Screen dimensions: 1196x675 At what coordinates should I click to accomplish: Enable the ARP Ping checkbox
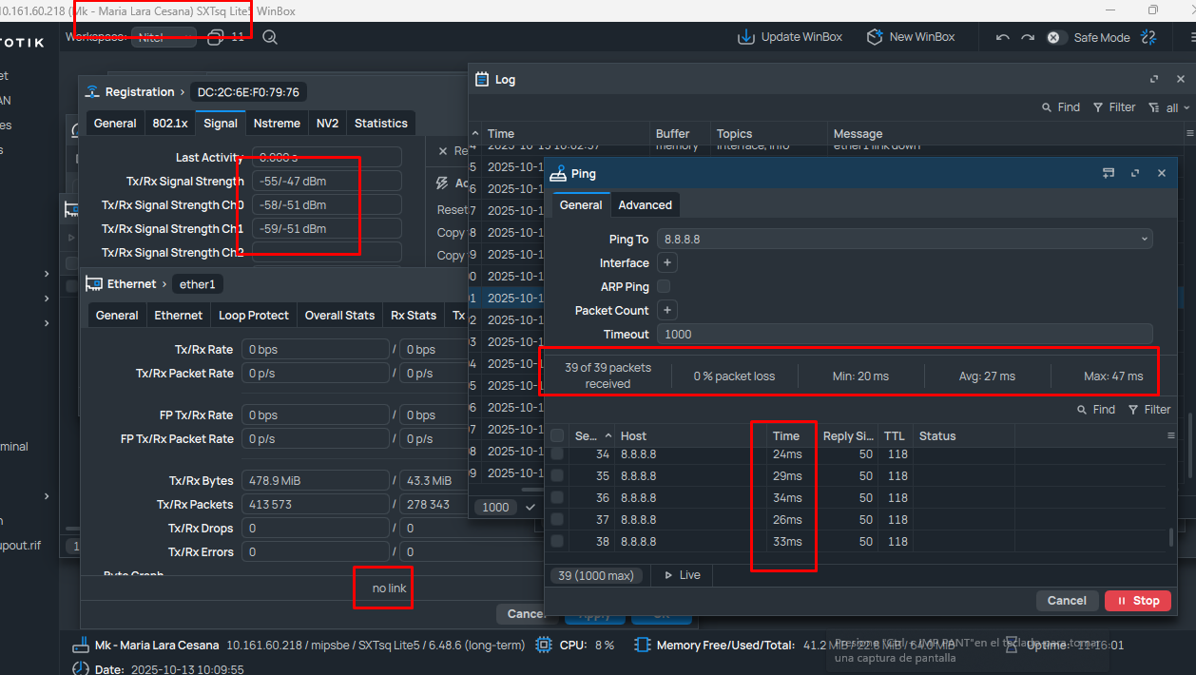[664, 286]
